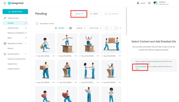Click the Upload CSV button
The height and width of the screenshot is (102, 179).
point(79,14)
